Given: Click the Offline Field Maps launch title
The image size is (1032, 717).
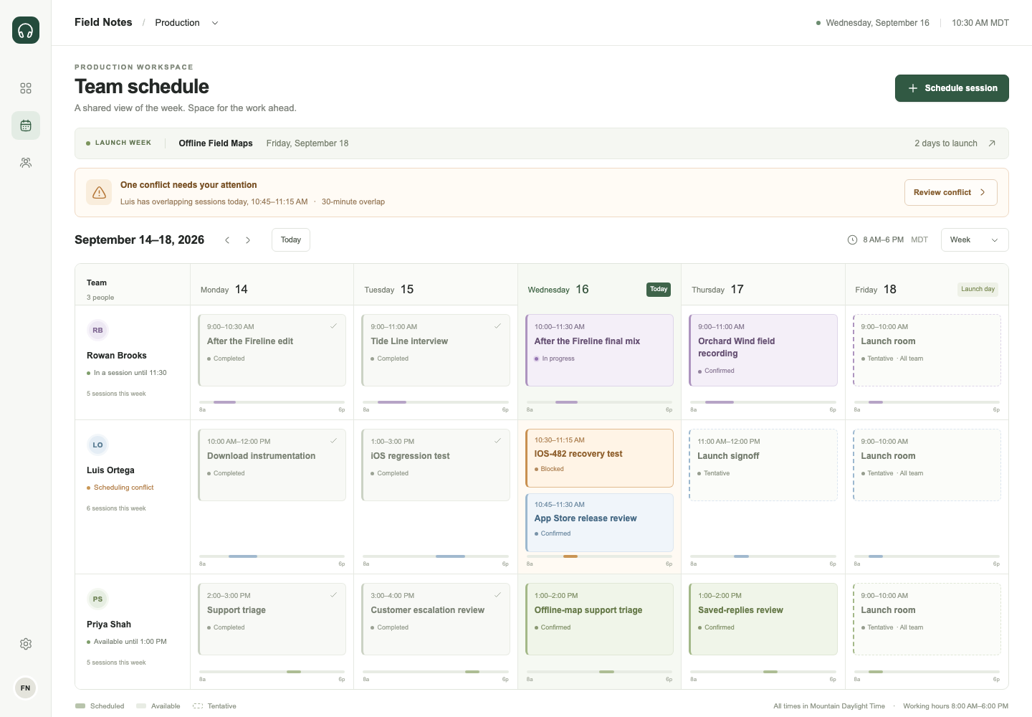Looking at the screenshot, I should coord(216,143).
